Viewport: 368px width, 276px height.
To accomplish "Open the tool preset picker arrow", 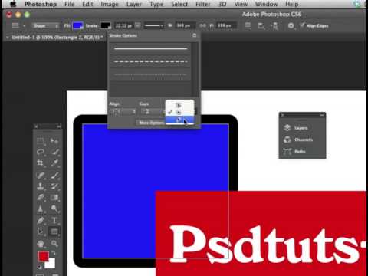I will [24, 25].
